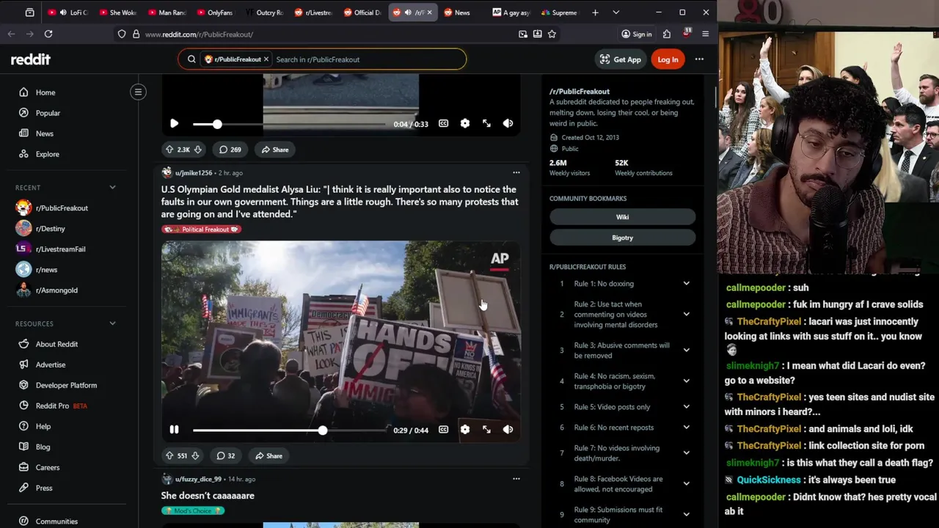Screen dimensions: 939x528
Task: Open the Firefox extensions puzzle icon
Action: click(666, 34)
